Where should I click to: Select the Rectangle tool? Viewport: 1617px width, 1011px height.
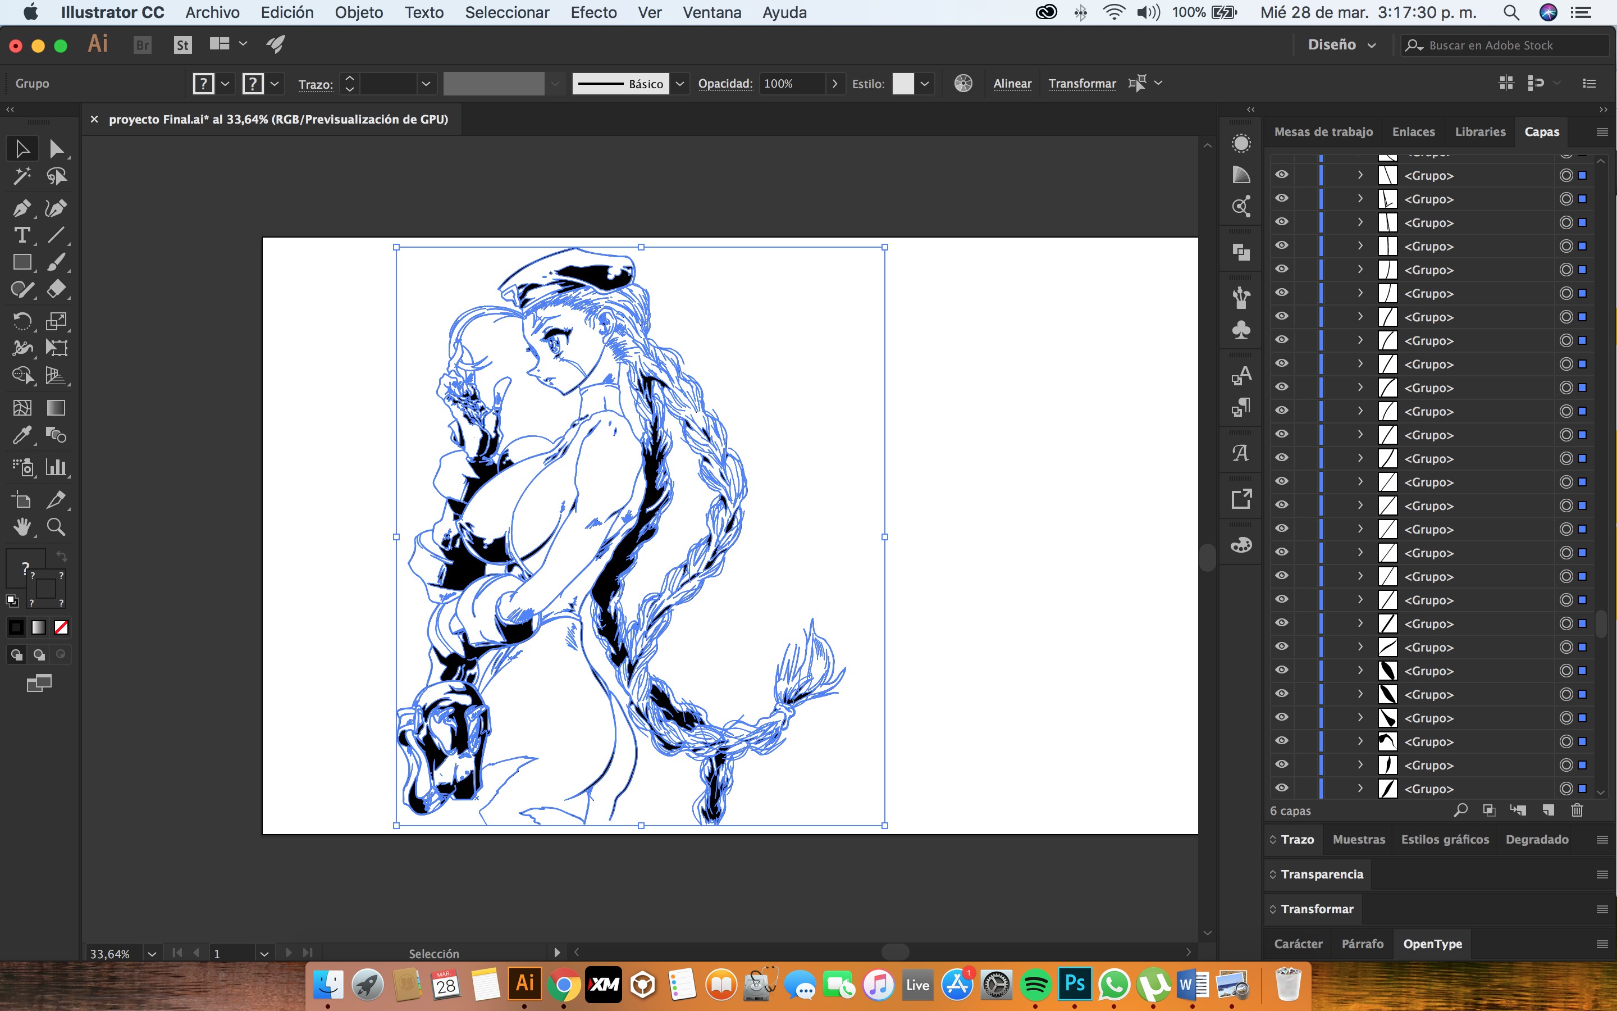point(21,262)
